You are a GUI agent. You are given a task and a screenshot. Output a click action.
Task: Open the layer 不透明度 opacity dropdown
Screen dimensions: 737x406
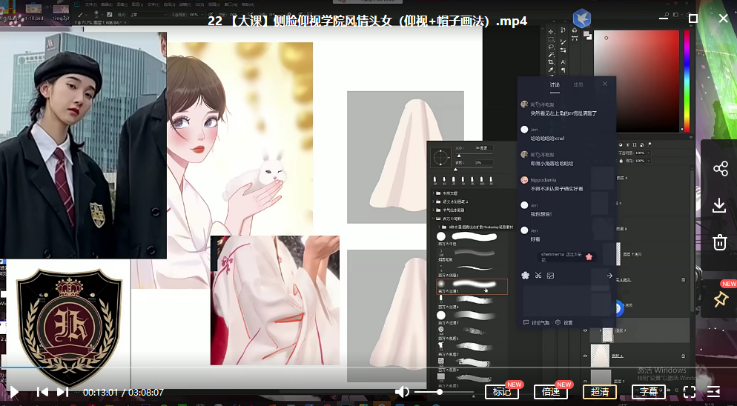[649, 153]
